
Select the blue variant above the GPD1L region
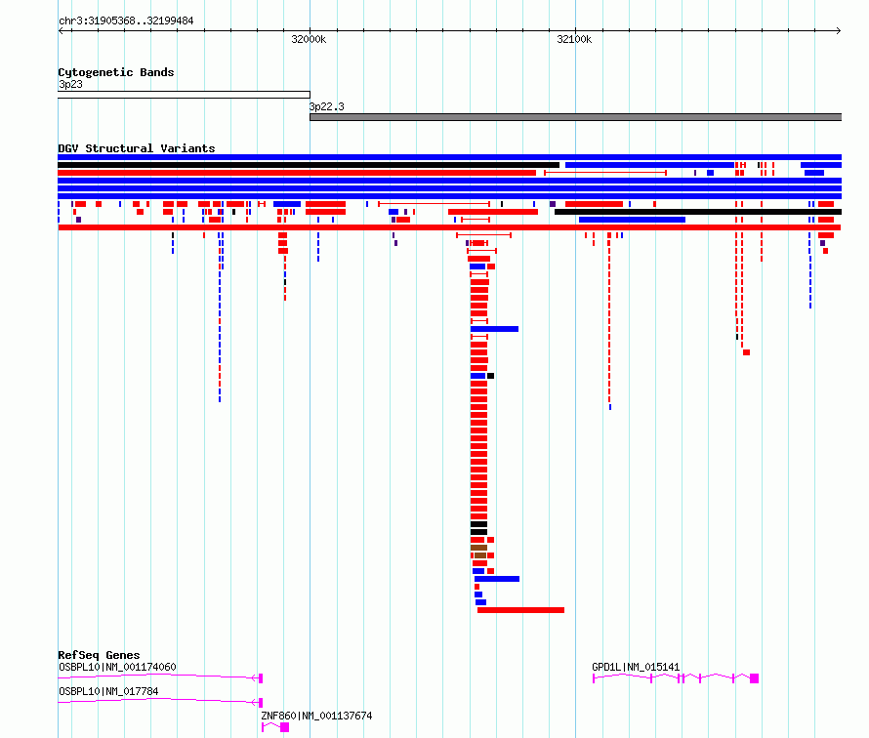click(x=633, y=220)
